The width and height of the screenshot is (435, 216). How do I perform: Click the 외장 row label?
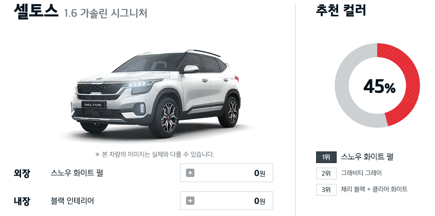tap(22, 173)
